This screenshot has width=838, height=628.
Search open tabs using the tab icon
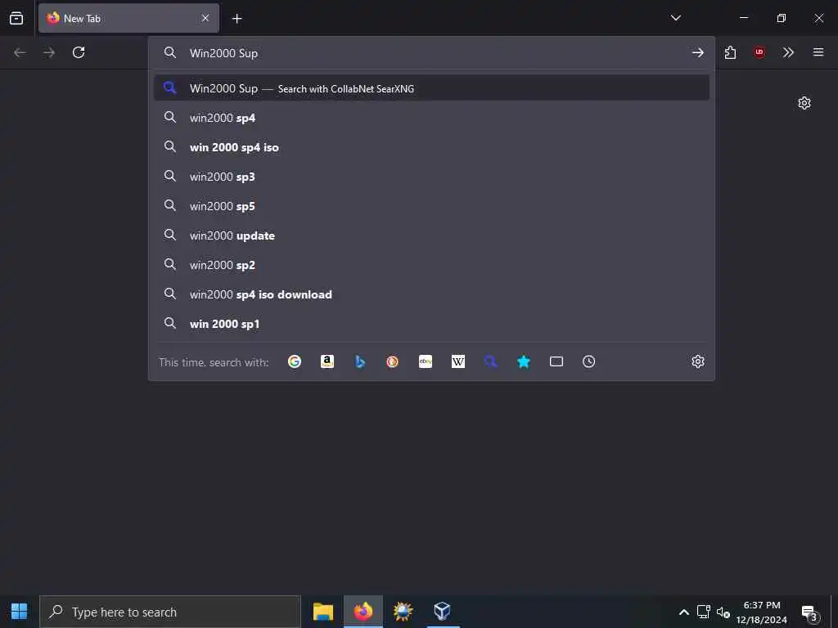(x=556, y=361)
